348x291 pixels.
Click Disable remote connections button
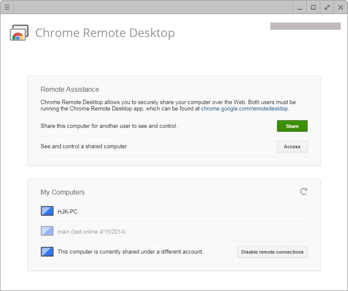click(272, 252)
